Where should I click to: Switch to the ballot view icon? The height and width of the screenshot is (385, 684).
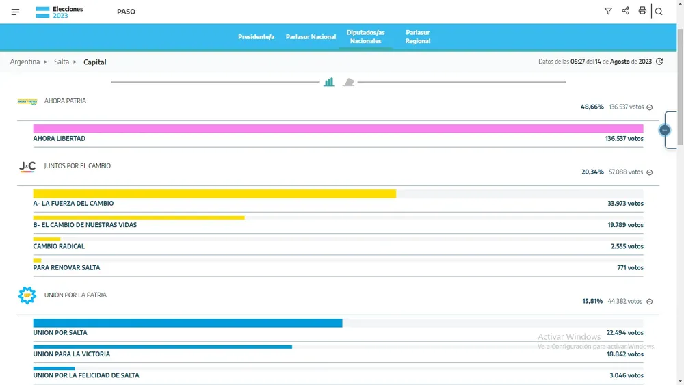point(349,82)
